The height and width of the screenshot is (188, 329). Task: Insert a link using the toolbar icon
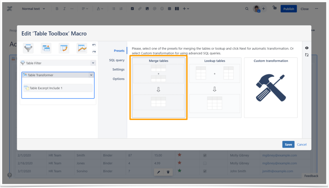[139, 9]
